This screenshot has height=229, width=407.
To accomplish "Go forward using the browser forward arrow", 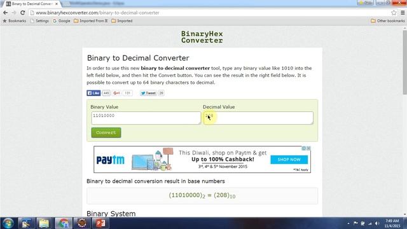I will click(x=14, y=13).
